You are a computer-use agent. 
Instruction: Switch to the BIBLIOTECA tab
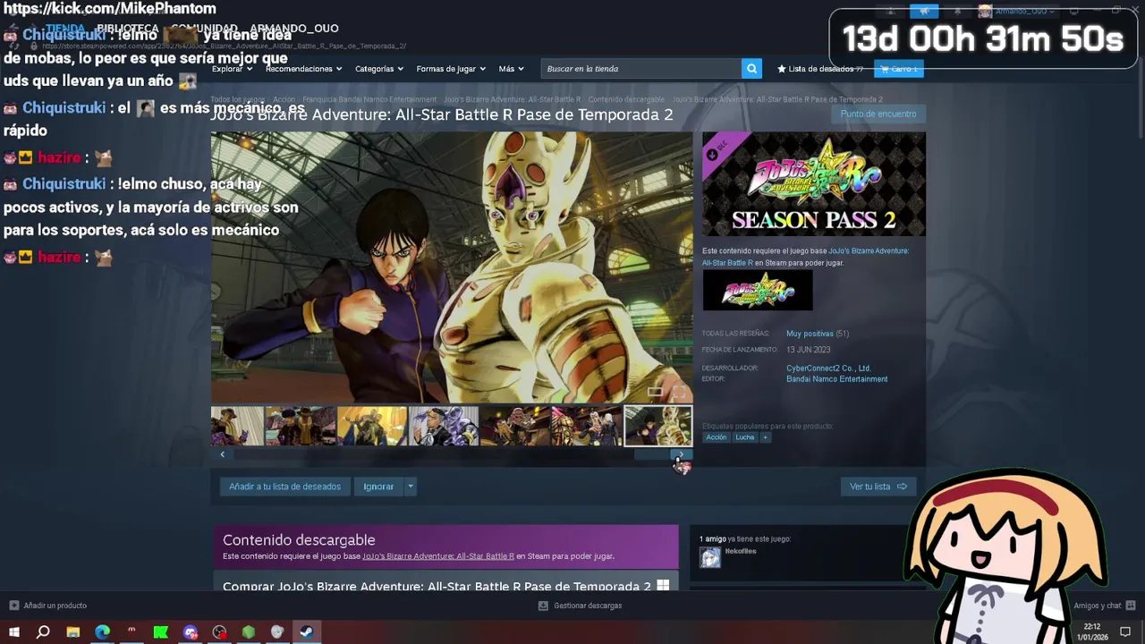pos(128,29)
